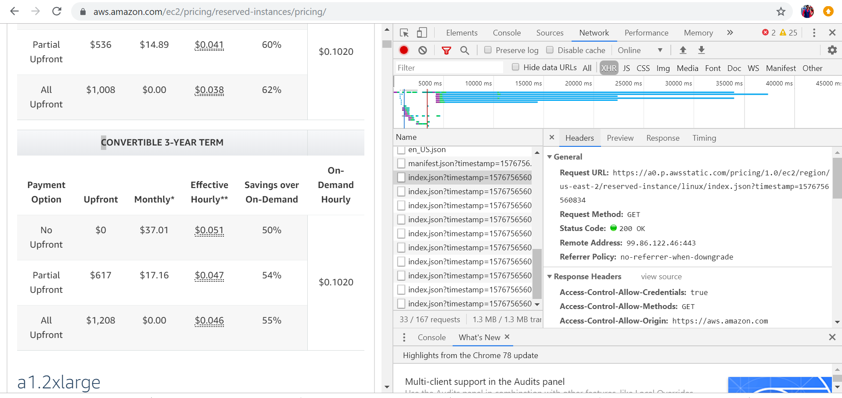Open the DevTools three-dot menu

(814, 33)
